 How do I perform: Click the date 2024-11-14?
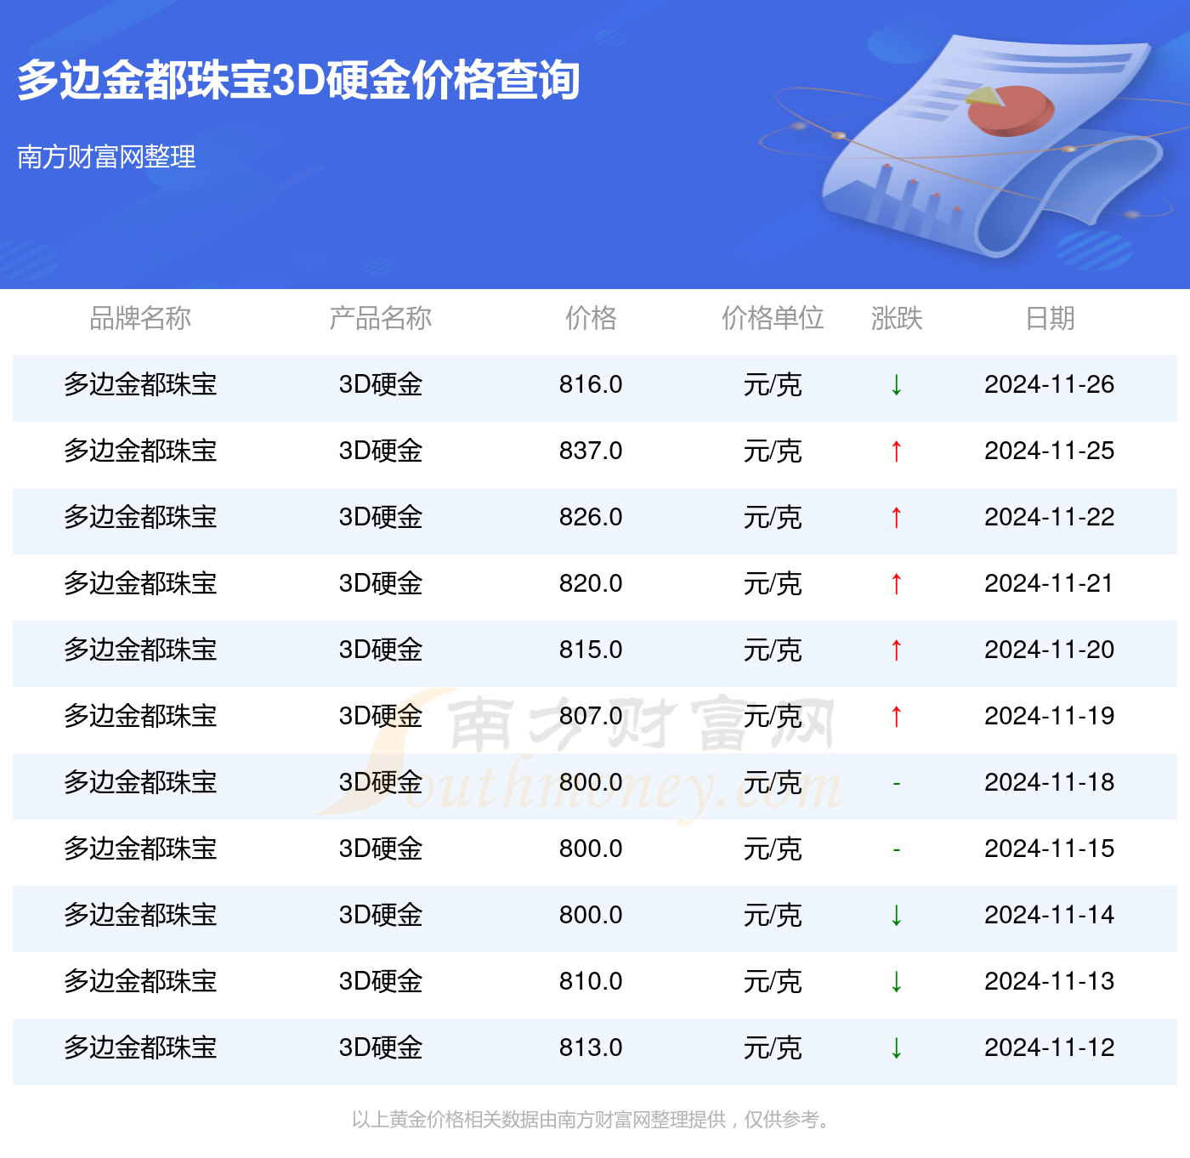pyautogui.click(x=1050, y=915)
